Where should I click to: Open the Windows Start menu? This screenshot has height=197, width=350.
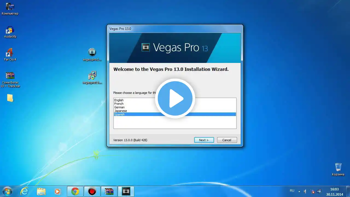(x=7, y=191)
